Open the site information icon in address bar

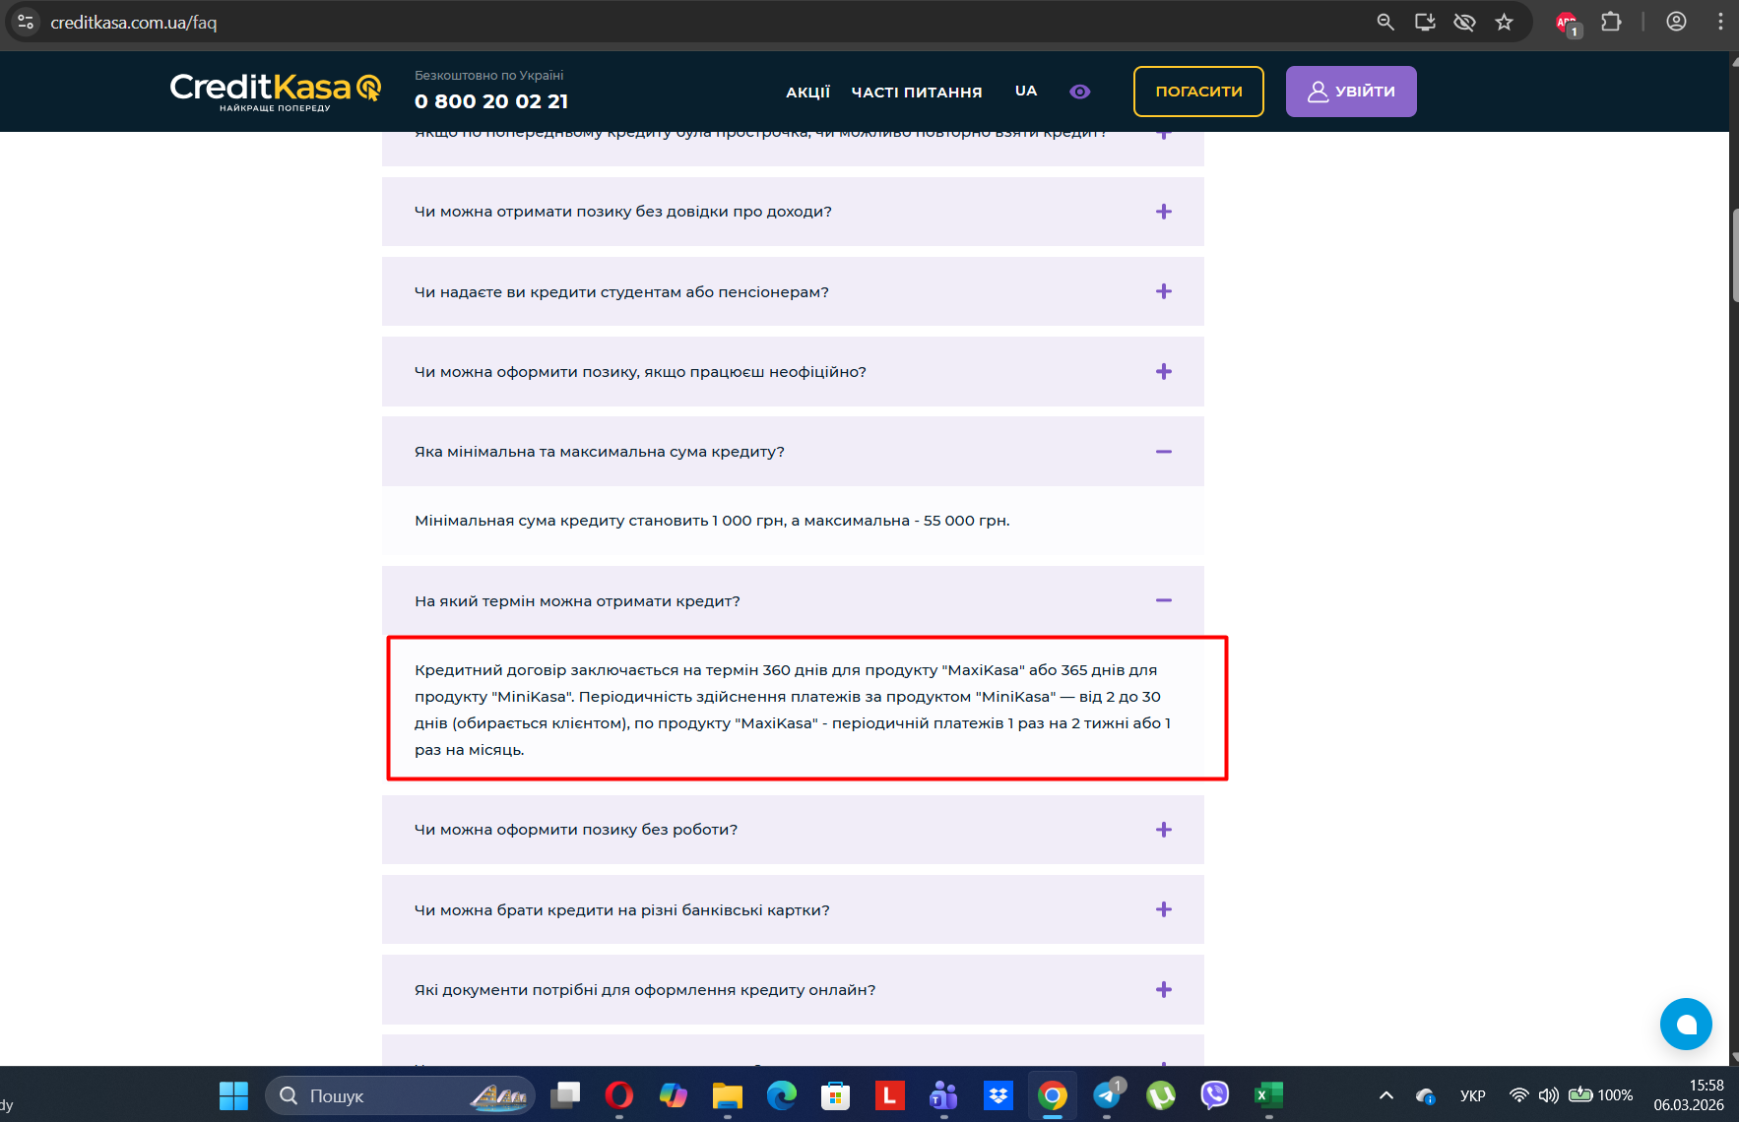click(27, 22)
